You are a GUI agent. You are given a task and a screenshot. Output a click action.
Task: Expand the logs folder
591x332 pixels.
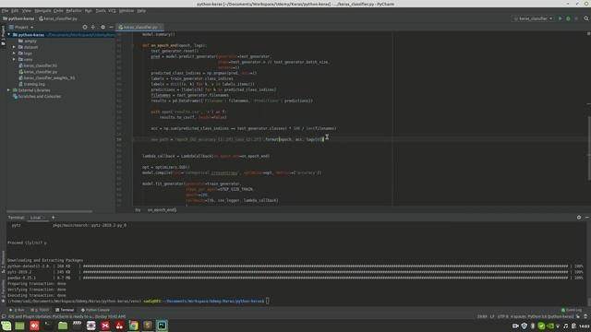15,53
